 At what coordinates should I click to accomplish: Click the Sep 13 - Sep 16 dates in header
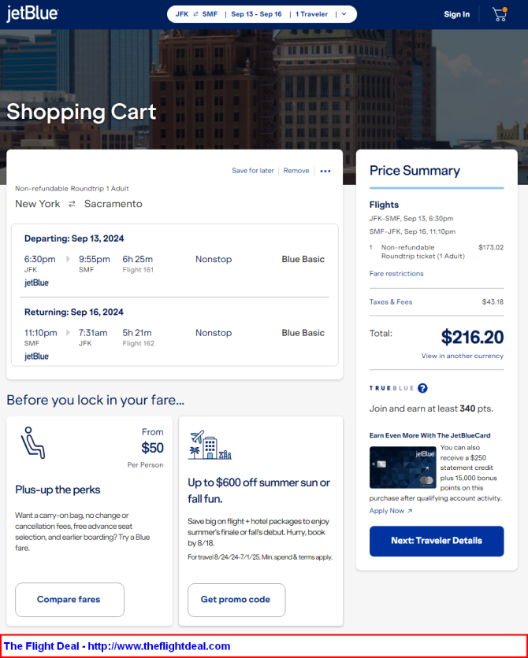256,14
